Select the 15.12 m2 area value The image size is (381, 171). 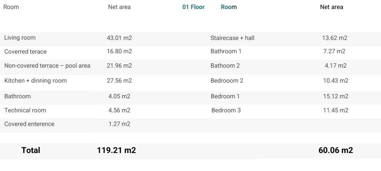coord(335,96)
